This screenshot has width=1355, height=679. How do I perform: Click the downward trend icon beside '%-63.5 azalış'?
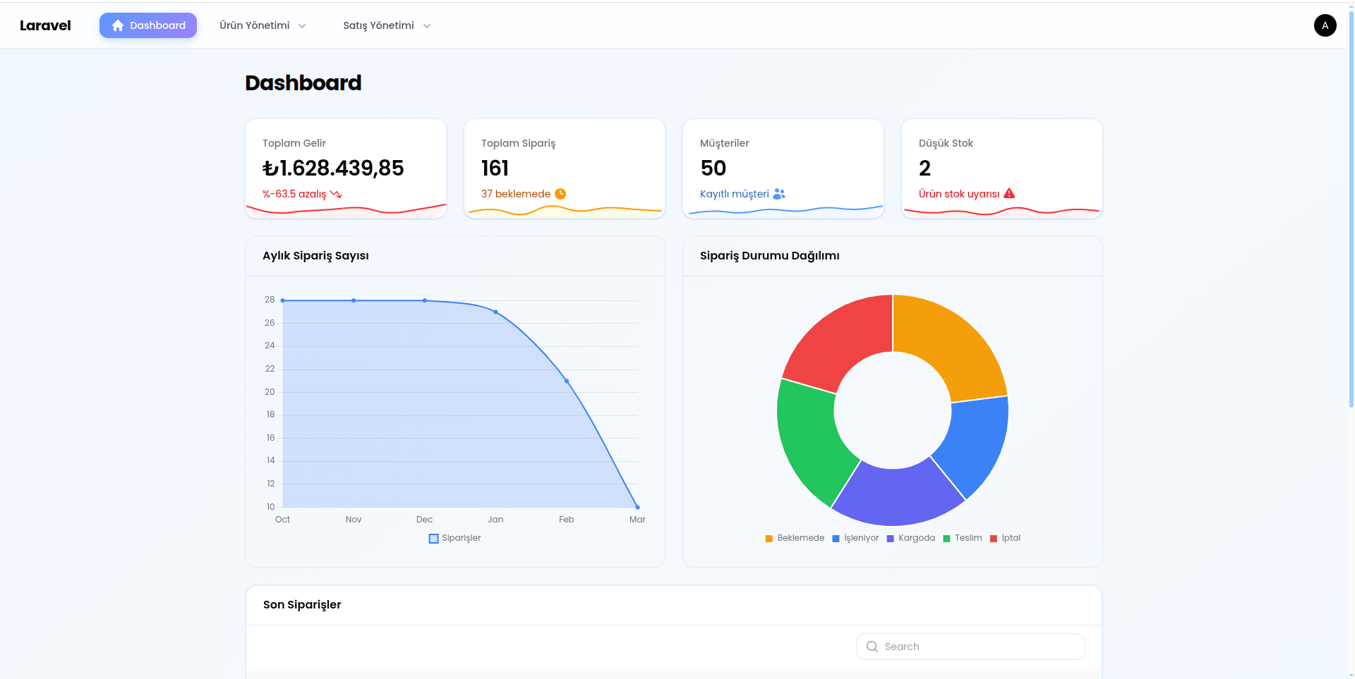pyautogui.click(x=336, y=194)
